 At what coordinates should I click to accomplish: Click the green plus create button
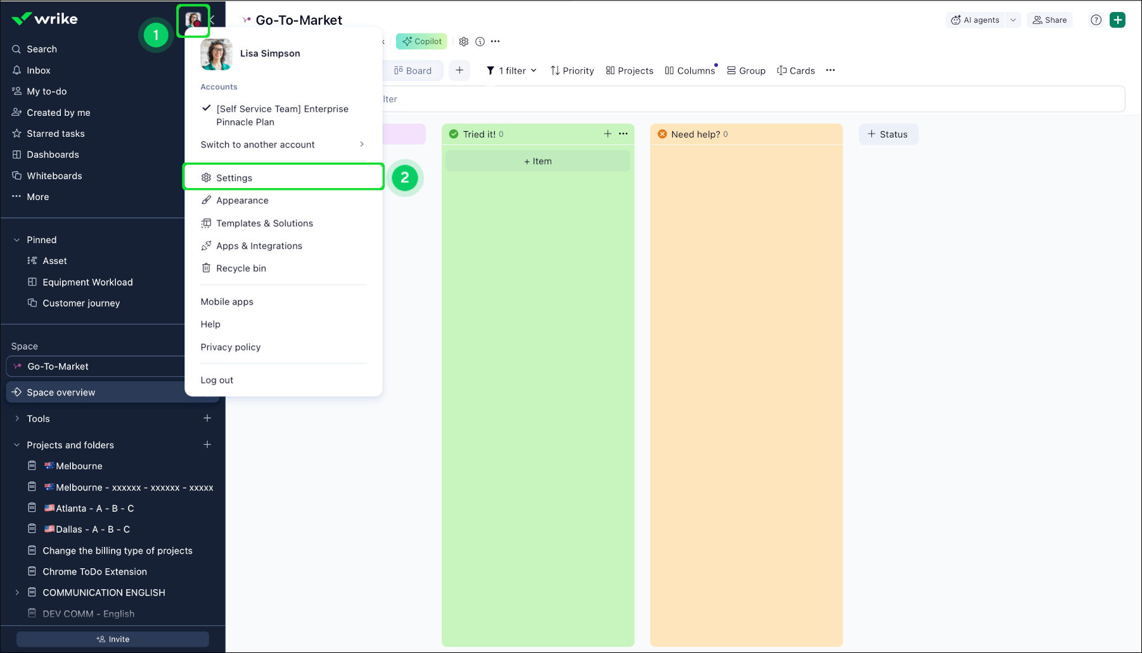[x=1118, y=20]
